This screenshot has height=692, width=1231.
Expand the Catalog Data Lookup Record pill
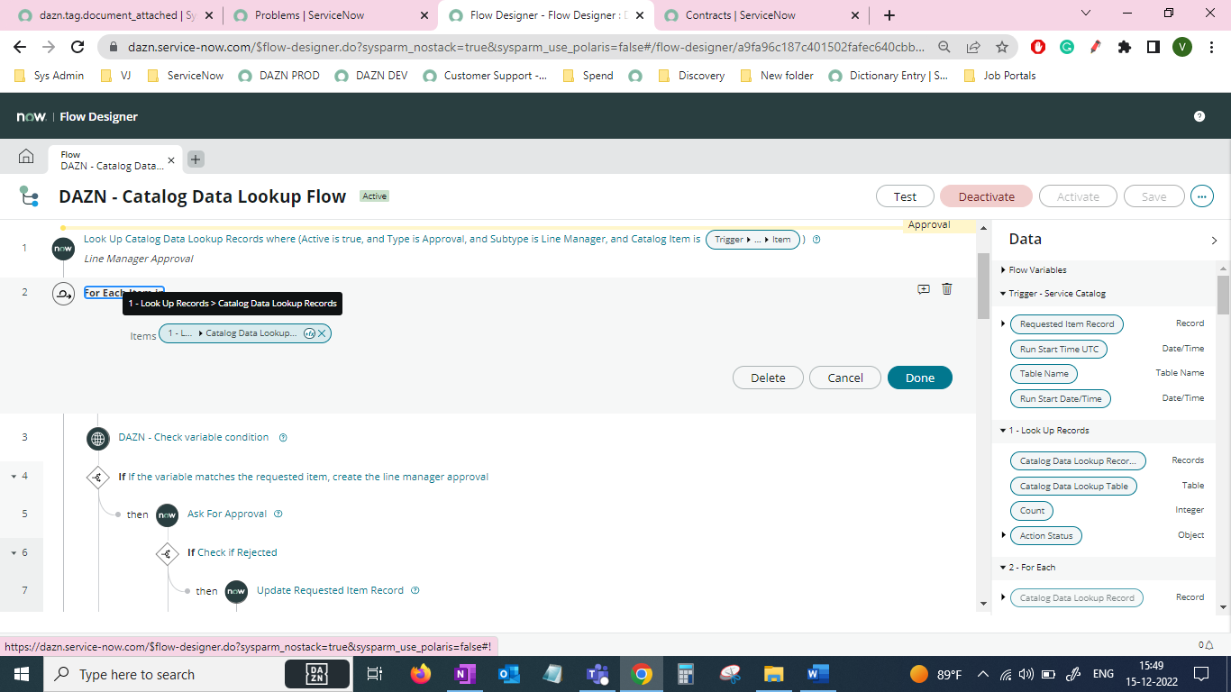(1003, 597)
